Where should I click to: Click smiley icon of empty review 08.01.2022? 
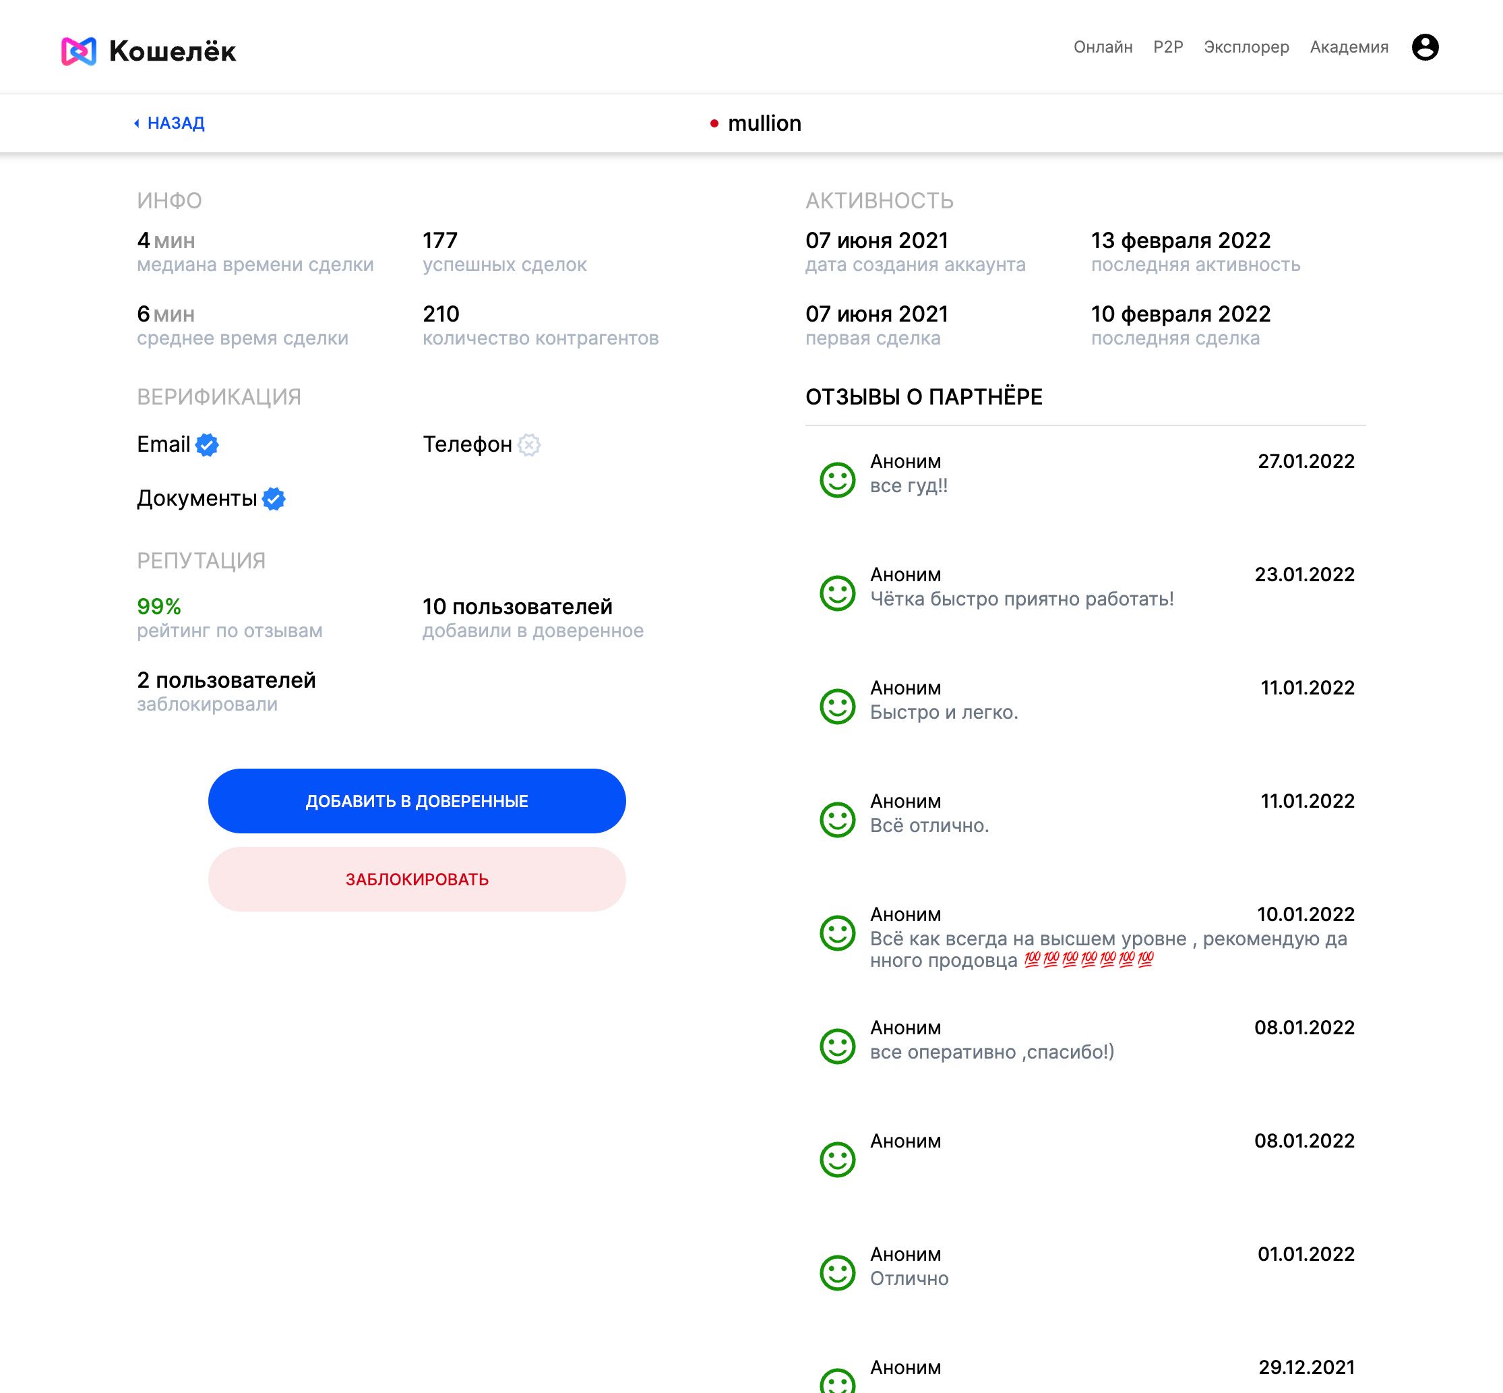click(x=837, y=1159)
